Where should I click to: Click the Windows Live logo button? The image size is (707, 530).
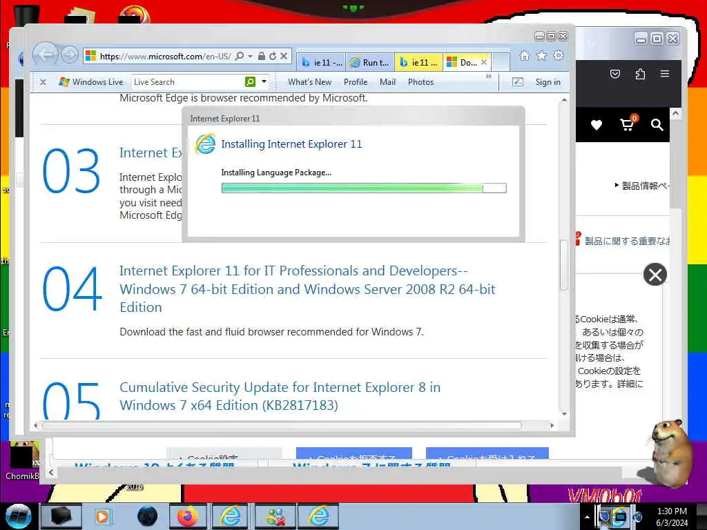(x=90, y=82)
